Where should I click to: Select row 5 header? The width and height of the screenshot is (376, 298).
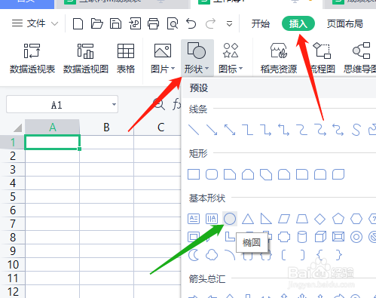[13, 196]
